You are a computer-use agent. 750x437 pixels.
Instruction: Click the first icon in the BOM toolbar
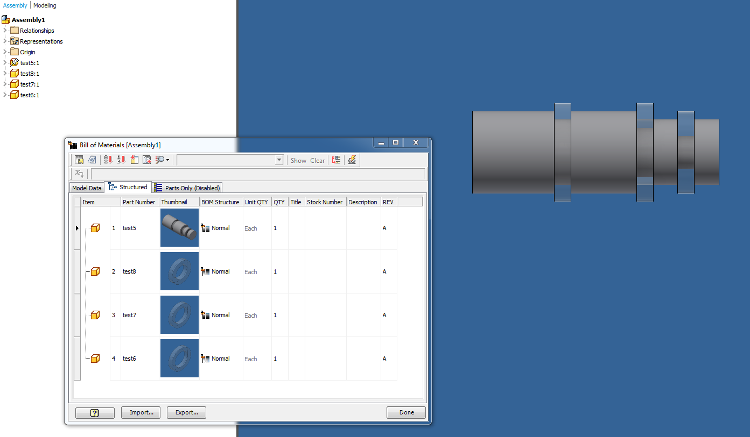click(x=79, y=160)
